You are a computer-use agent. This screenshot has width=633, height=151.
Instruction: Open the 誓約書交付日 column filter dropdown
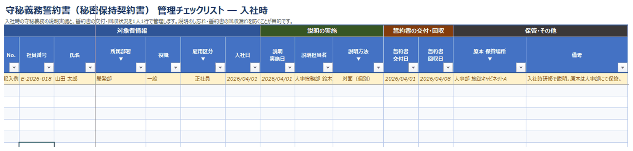click(x=413, y=68)
